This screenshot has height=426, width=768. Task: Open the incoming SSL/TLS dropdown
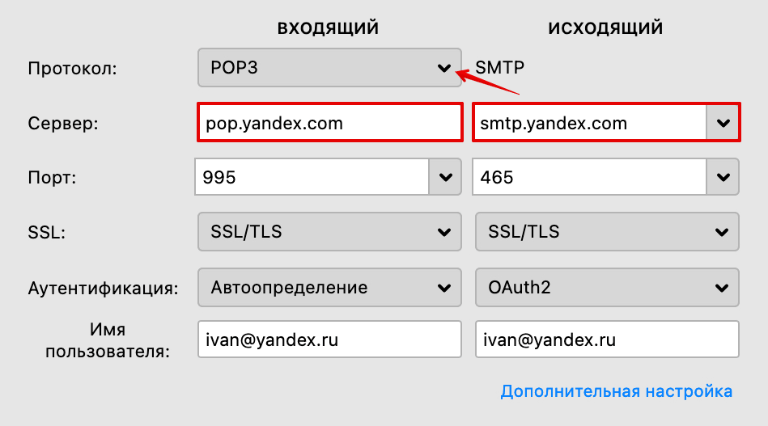[329, 232]
